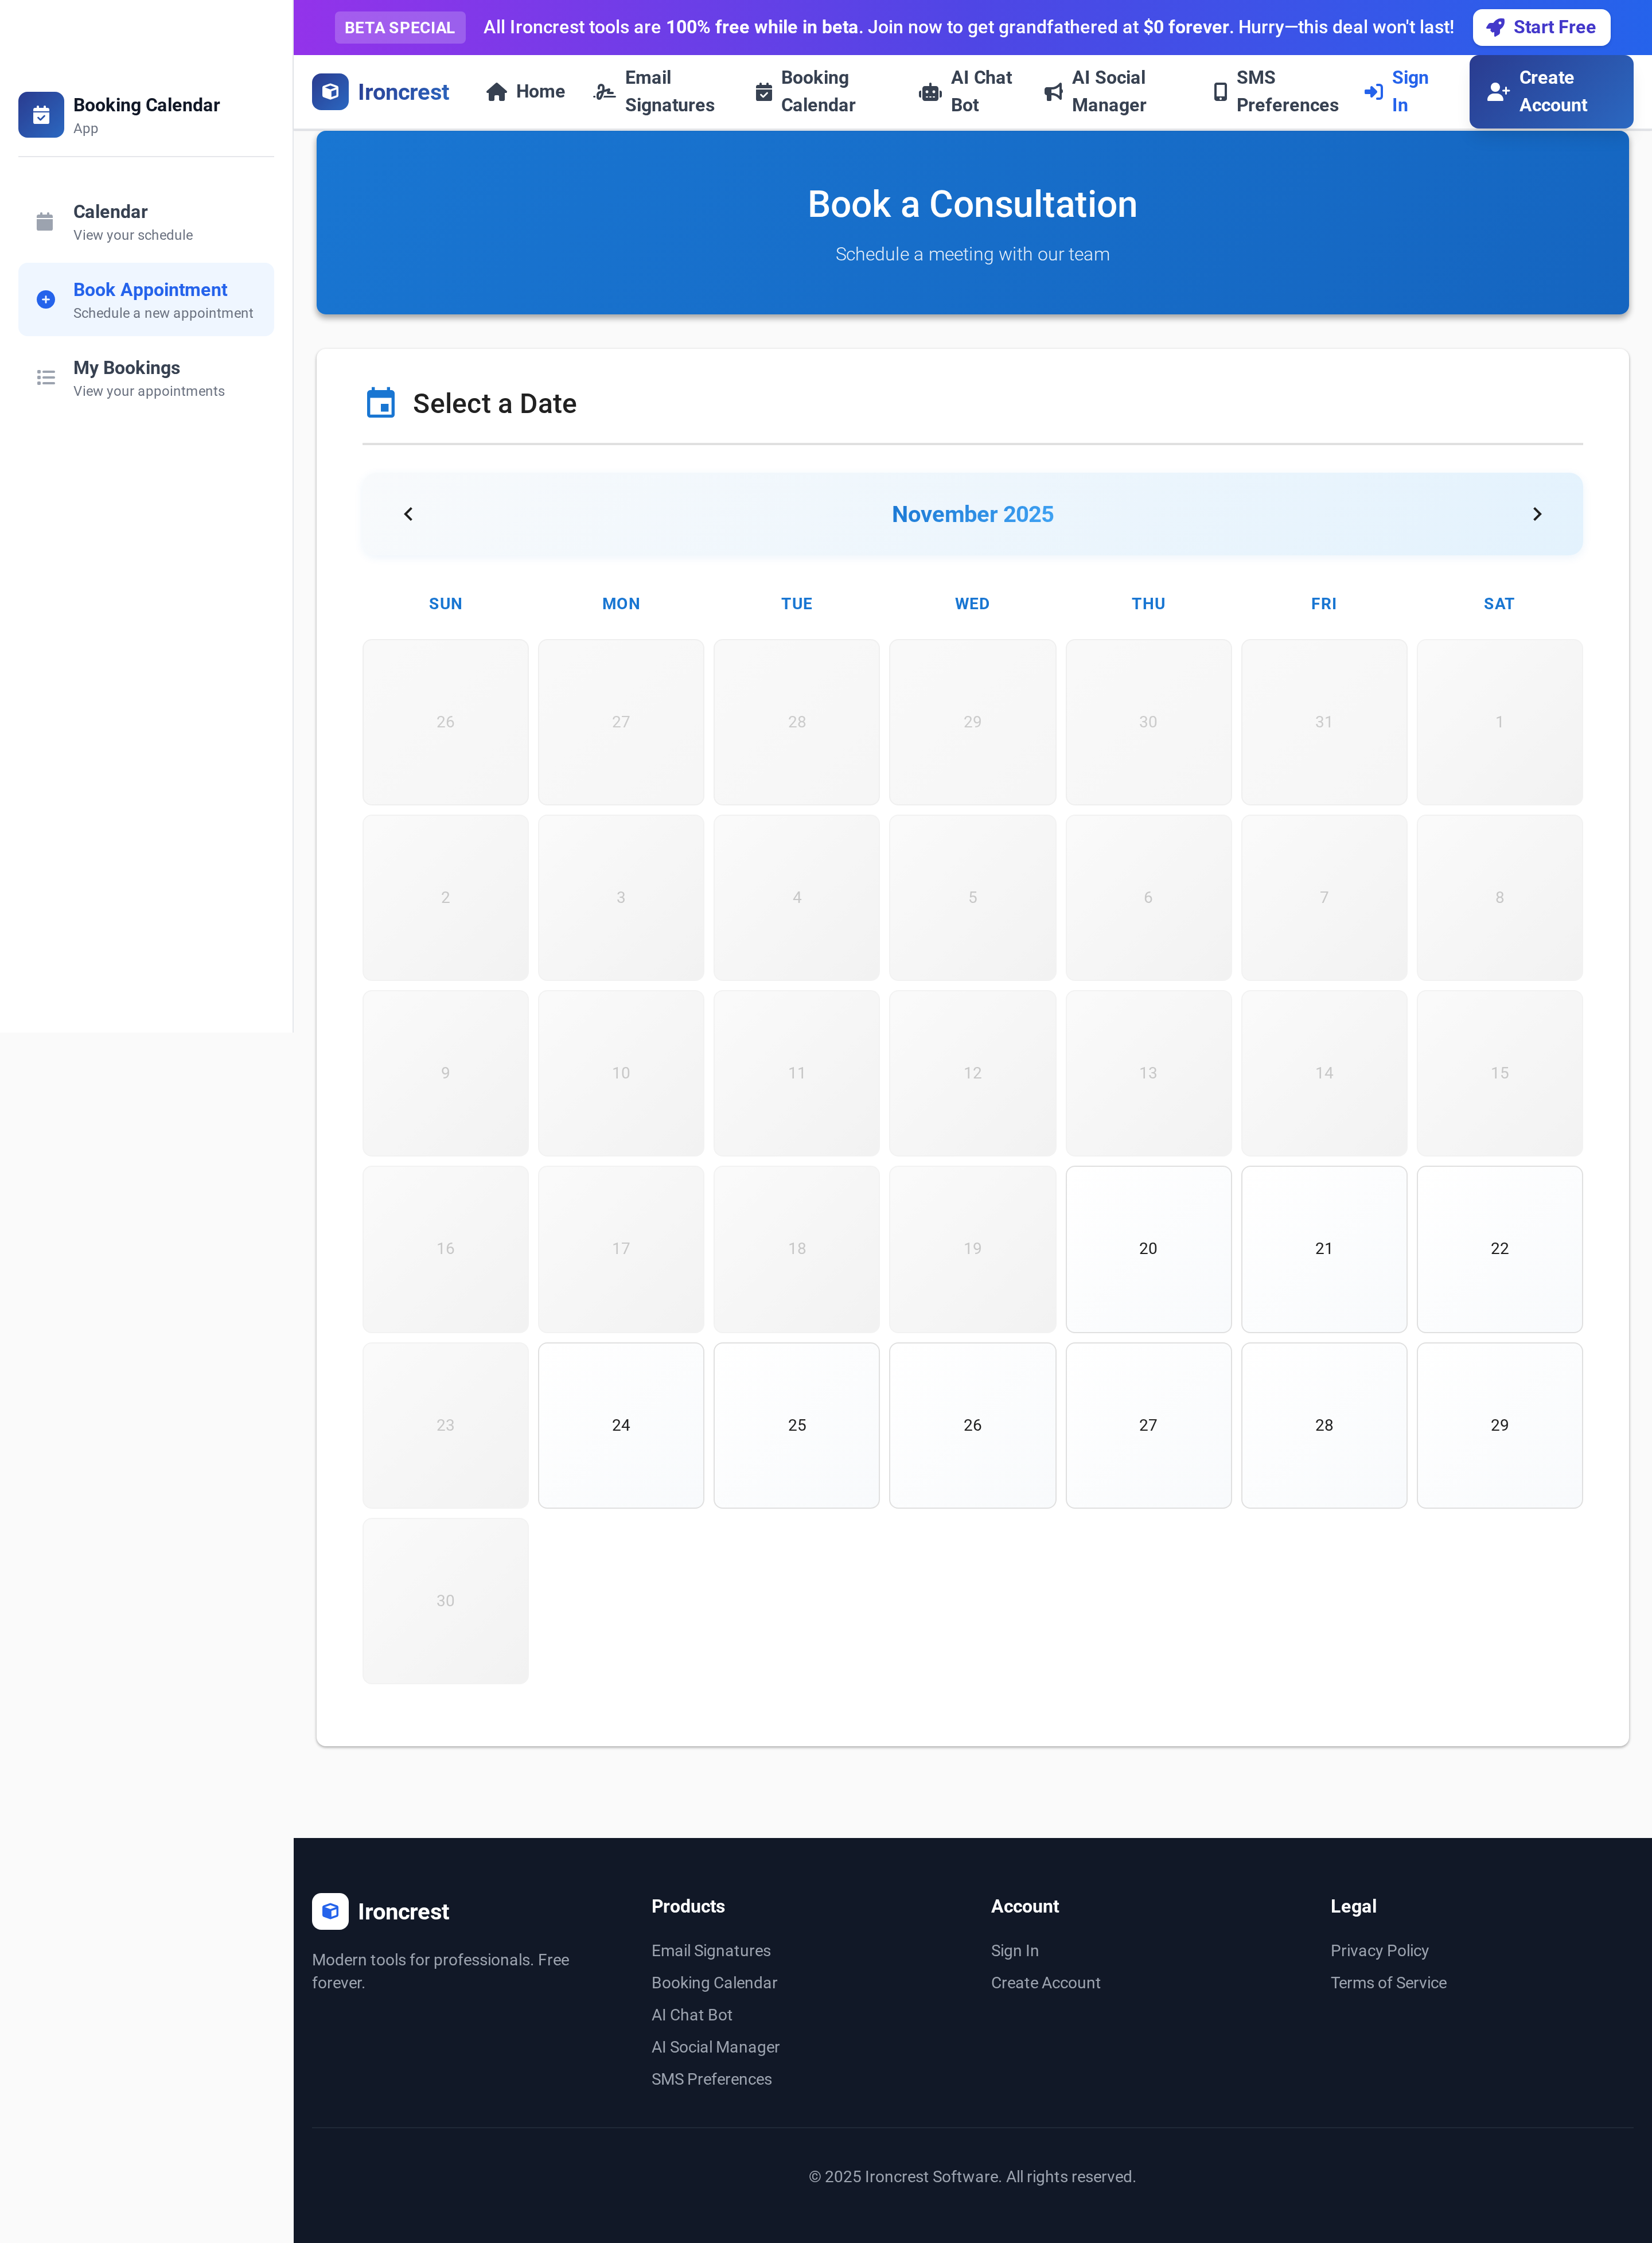Click the Booking Calendar app icon in sidebar
The image size is (1652, 2243).
[40, 114]
